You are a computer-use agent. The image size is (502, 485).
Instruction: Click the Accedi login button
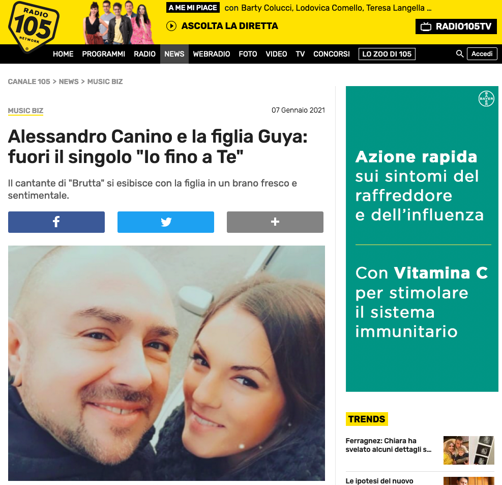[x=482, y=53]
